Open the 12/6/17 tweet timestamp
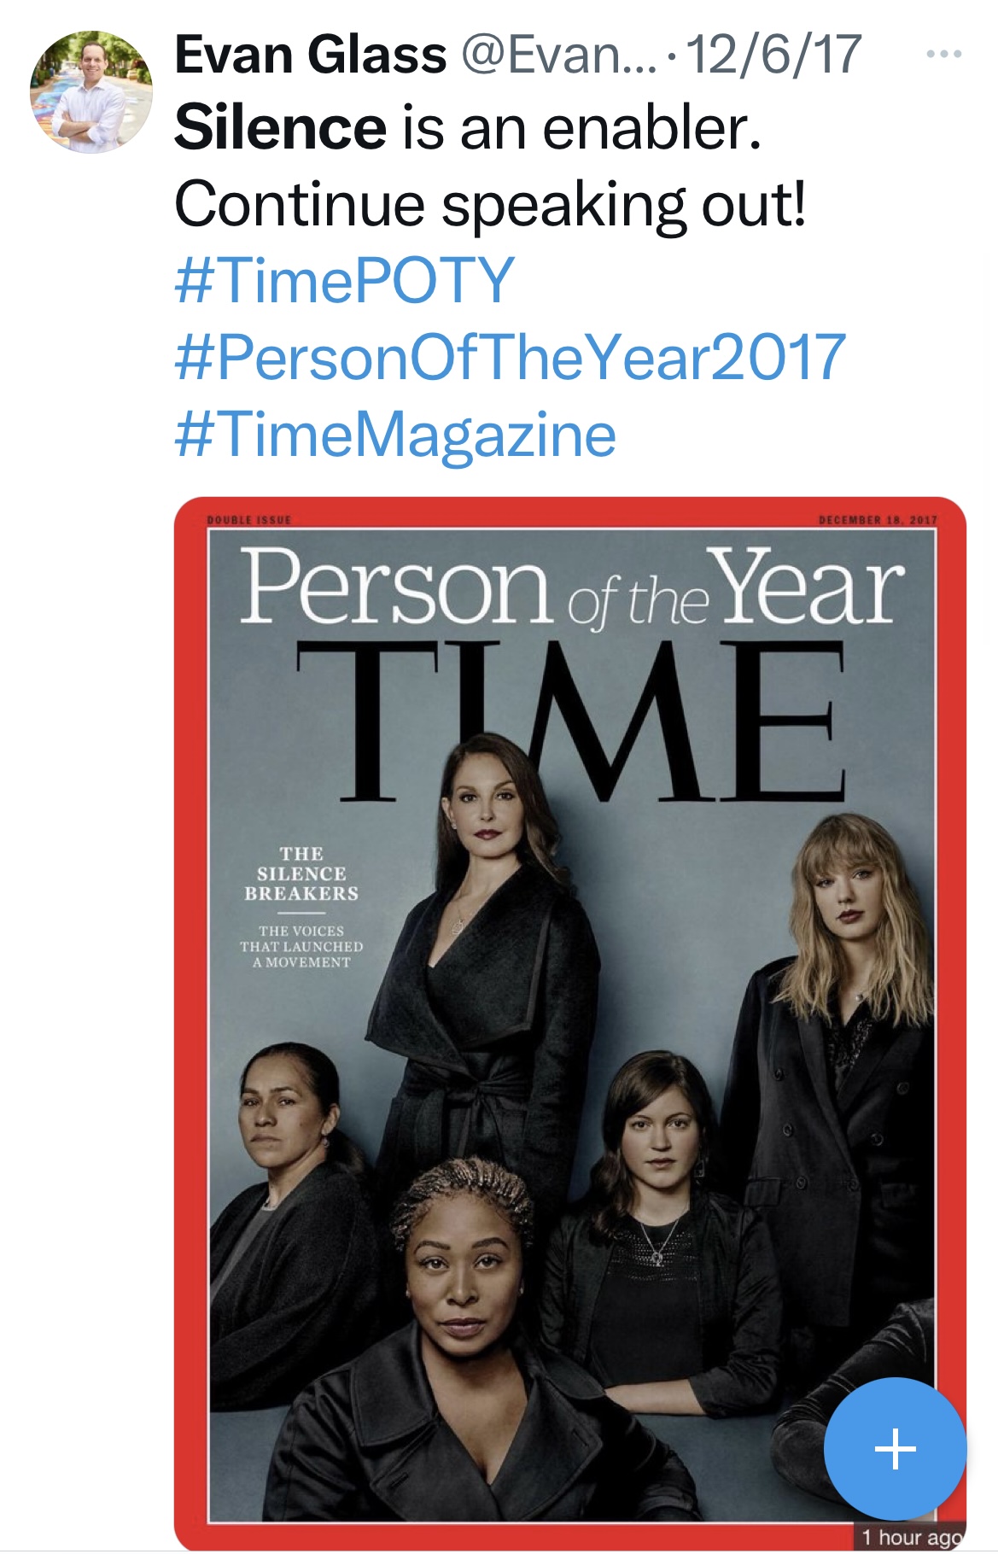Viewport: 998px width, 1554px height. 773,55
